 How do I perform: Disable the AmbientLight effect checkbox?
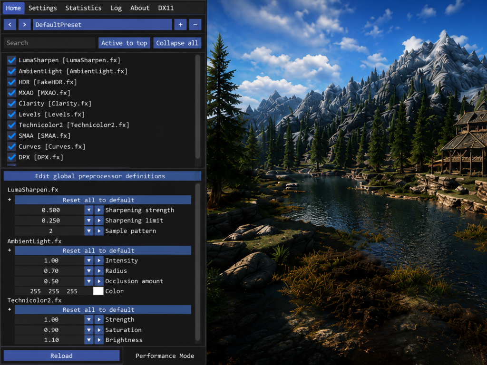(12, 71)
